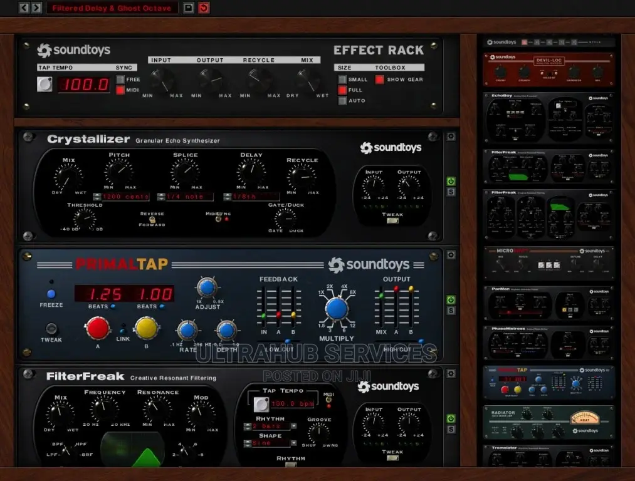635x481 pixels.
Task: Click the PrimalTap Rate knob
Action: pos(187,331)
